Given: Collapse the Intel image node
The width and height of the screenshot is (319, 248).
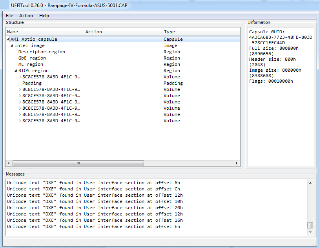Looking at the screenshot, I should 12,45.
